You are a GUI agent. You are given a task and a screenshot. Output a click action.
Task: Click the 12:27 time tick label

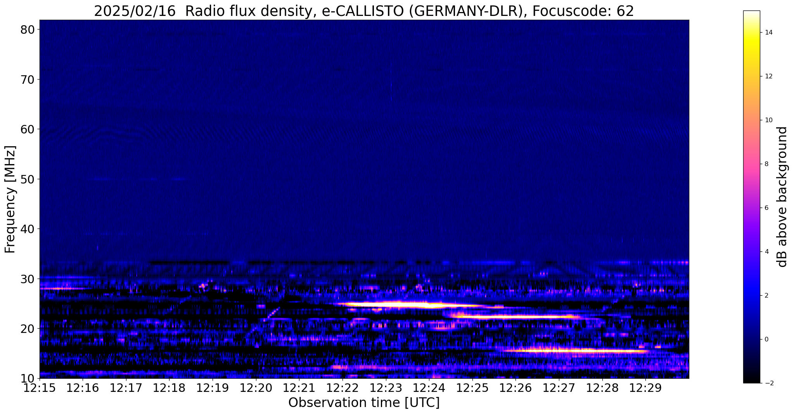[x=559, y=388]
